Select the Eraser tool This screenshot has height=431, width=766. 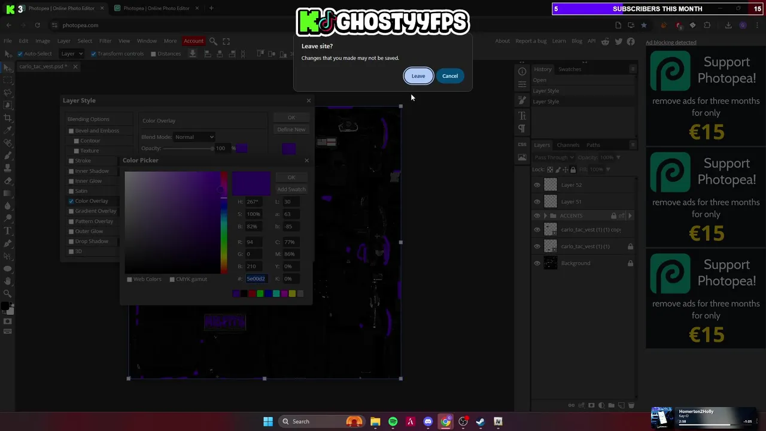click(x=8, y=181)
